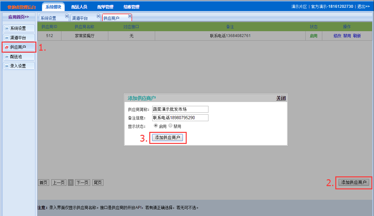Click the 供应商简称 input field
The height and width of the screenshot is (216, 374).
[x=180, y=109]
